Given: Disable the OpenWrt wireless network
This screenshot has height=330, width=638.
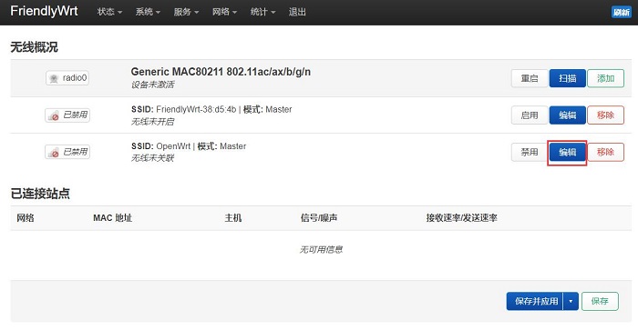Looking at the screenshot, I should 530,152.
